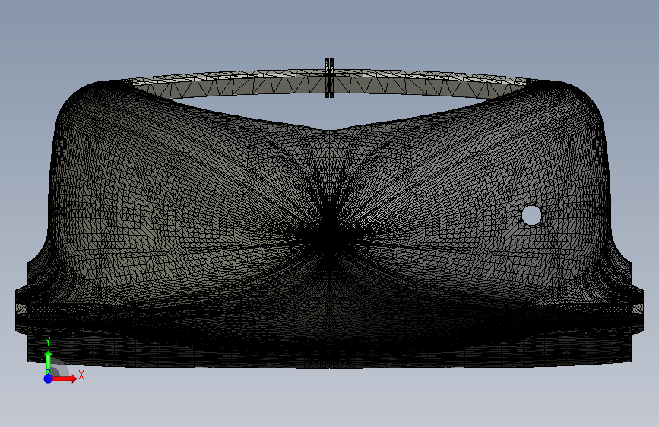Select the circular hole in the mesh body
The image size is (659, 427).
pyautogui.click(x=531, y=215)
